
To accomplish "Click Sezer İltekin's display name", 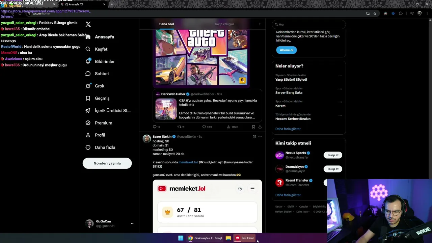I will coord(162,137).
